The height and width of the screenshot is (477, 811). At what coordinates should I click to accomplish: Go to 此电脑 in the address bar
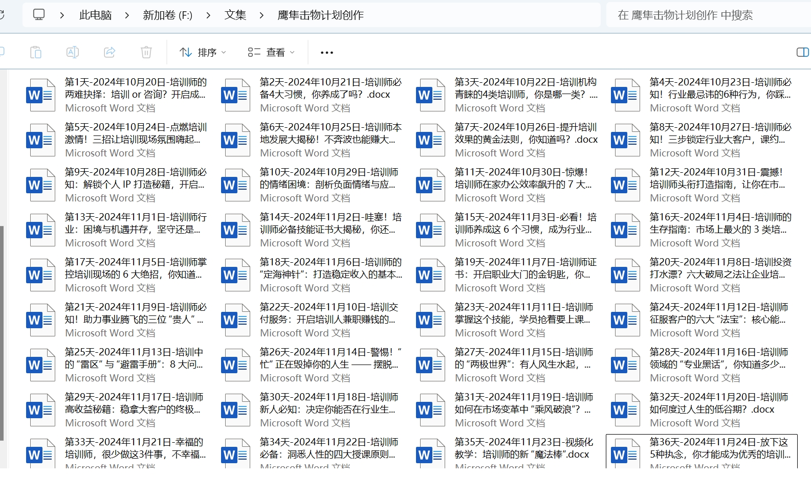(95, 15)
